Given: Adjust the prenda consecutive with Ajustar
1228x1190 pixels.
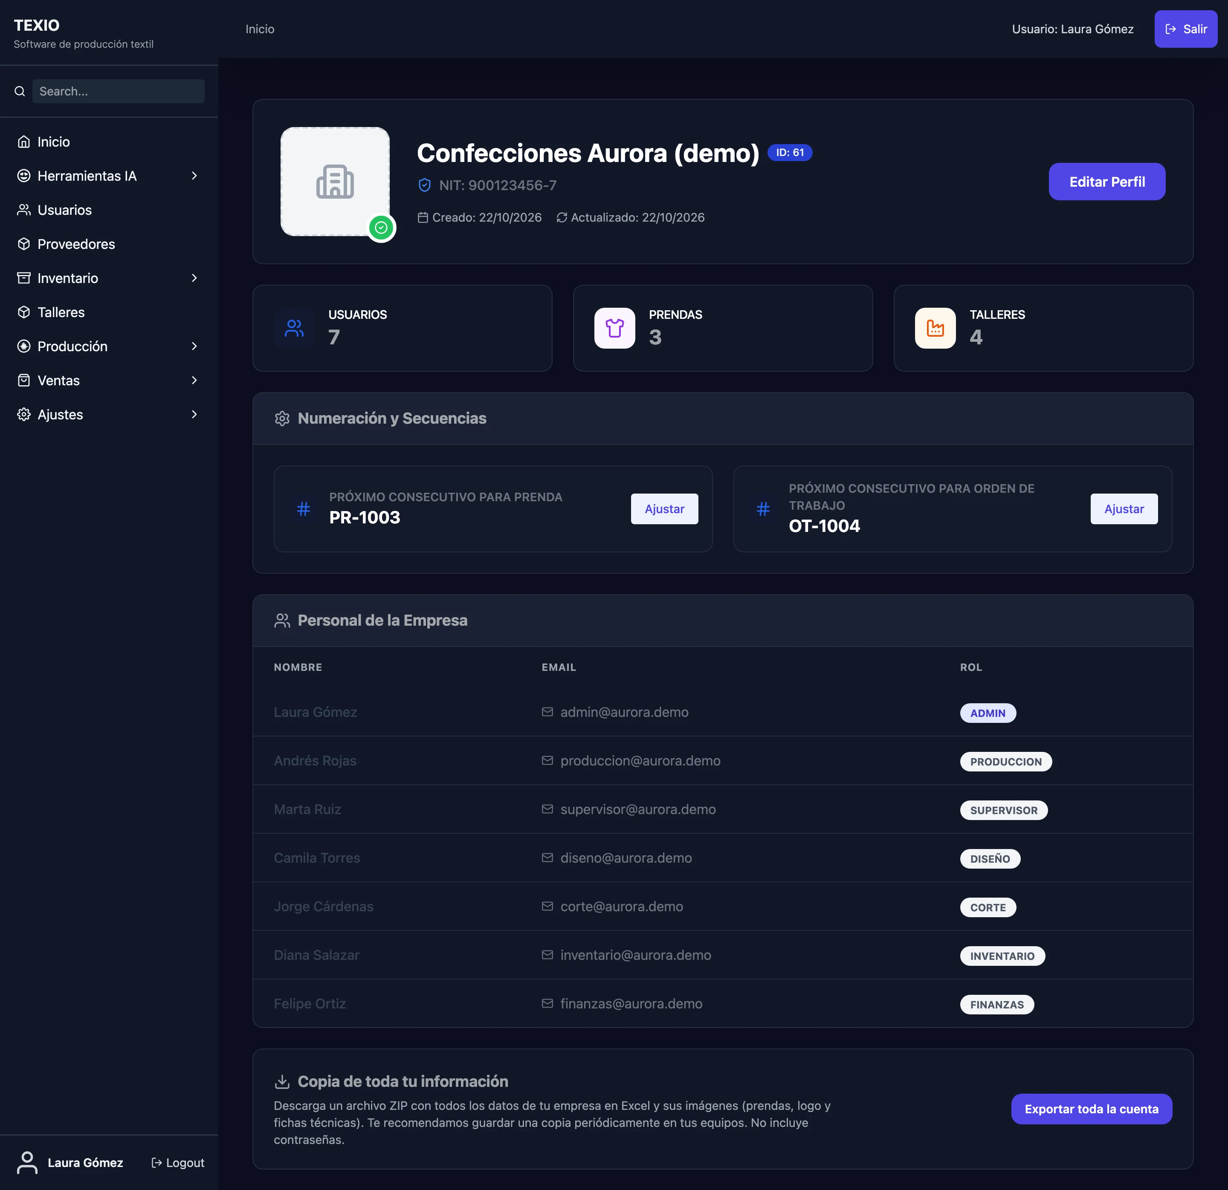Looking at the screenshot, I should [x=664, y=508].
